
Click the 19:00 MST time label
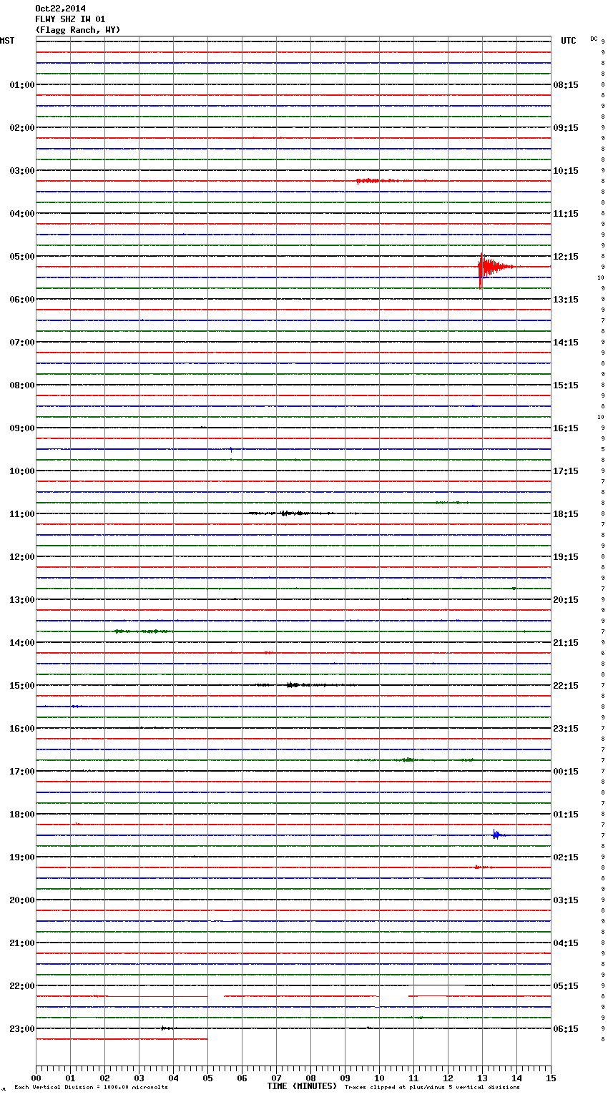pyautogui.click(x=22, y=857)
